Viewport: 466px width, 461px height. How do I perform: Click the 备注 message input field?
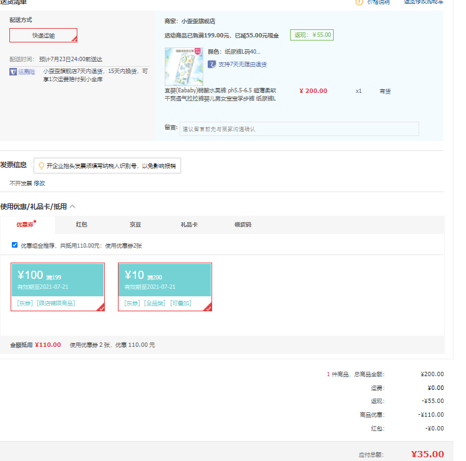click(x=299, y=129)
